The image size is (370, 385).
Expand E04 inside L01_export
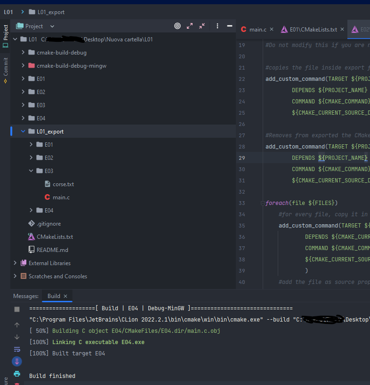[x=31, y=210]
